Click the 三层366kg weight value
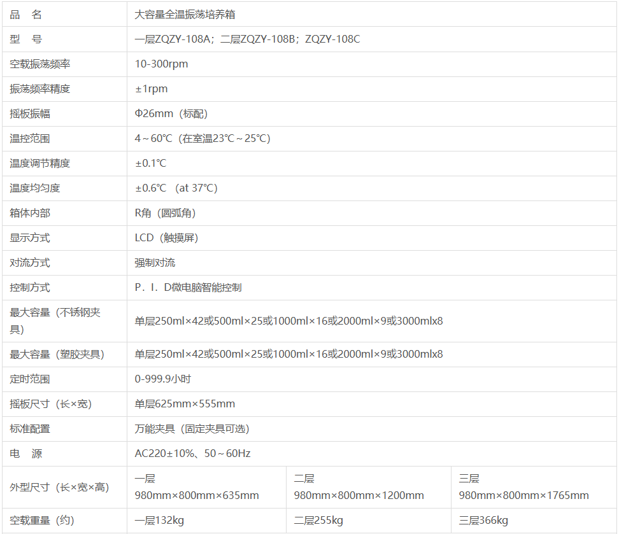This screenshot has height=534, width=619. [x=483, y=521]
